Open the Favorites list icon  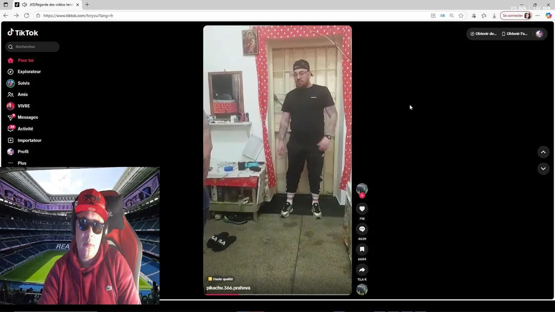click(484, 16)
